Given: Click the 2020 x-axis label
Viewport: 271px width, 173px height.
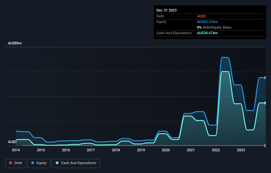Looking at the screenshot, I should tap(166, 150).
